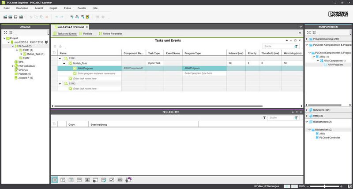353x189 pixels.
Task: Click the first teal download-arrow toolbar icon
Action: pyautogui.click(x=72, y=17)
